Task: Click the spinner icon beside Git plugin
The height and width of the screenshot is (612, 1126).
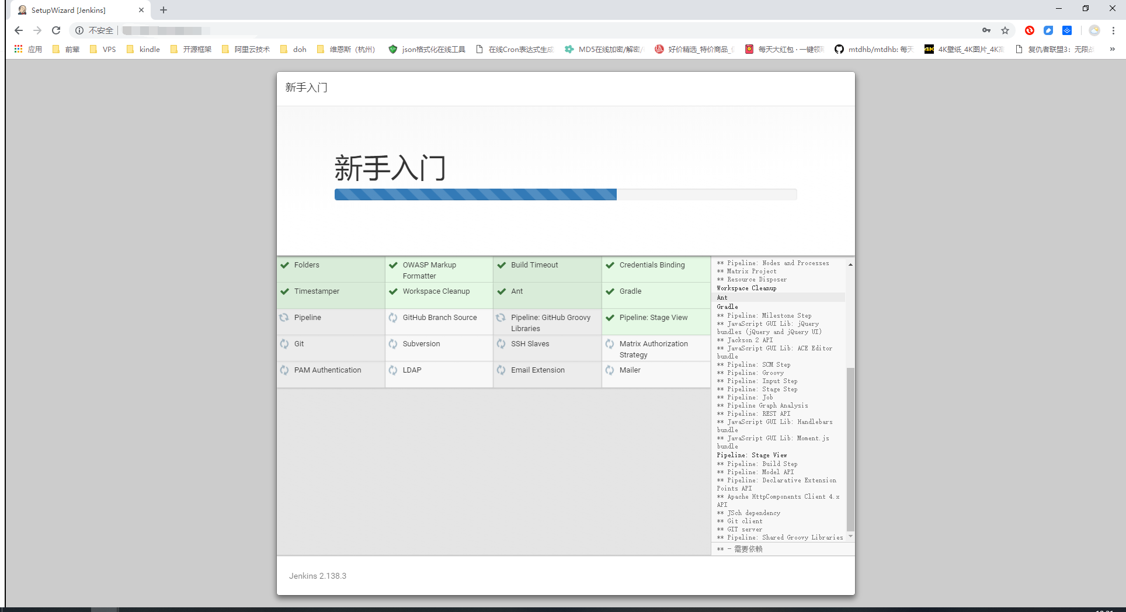Action: (x=284, y=344)
